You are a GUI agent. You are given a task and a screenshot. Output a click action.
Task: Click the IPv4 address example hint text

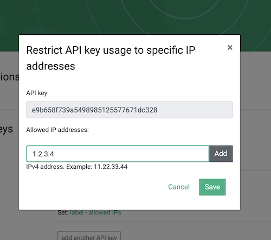[x=77, y=167]
